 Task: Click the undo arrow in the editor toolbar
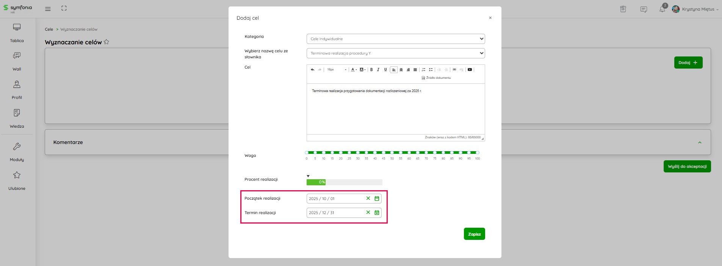pos(312,70)
